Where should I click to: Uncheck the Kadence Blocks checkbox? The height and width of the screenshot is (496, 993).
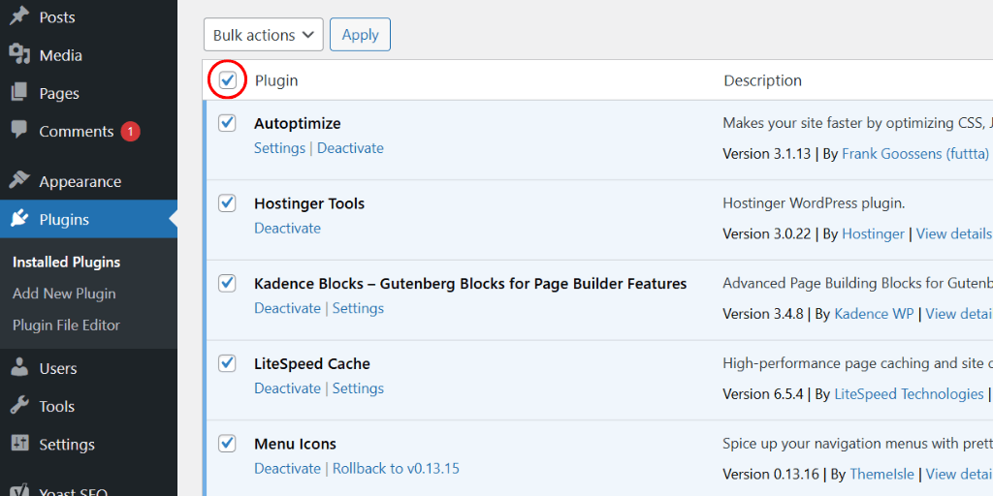(227, 284)
